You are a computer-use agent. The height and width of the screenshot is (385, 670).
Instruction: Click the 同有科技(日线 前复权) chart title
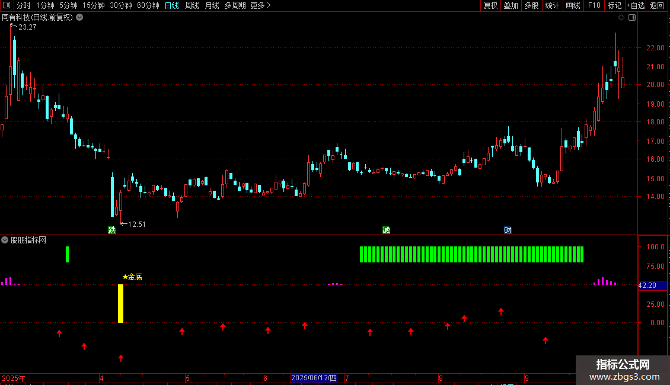click(x=37, y=18)
